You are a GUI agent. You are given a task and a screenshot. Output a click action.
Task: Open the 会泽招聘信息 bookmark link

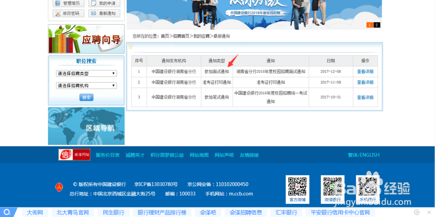pyautogui.click(x=246, y=213)
